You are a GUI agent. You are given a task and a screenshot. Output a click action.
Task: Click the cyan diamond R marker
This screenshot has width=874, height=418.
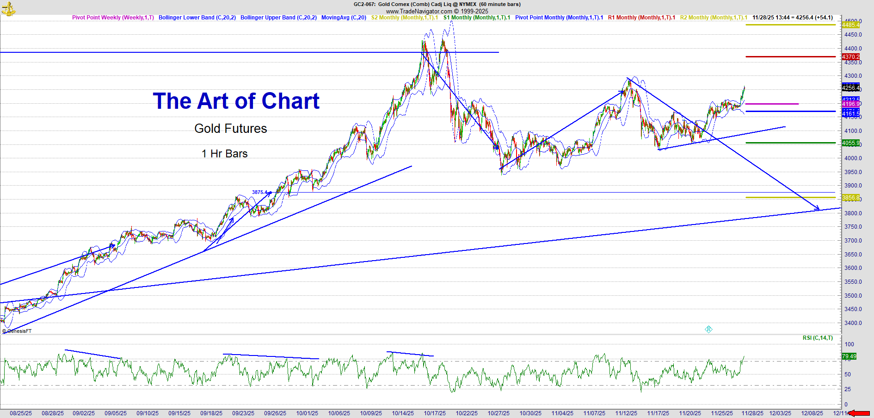(x=708, y=329)
